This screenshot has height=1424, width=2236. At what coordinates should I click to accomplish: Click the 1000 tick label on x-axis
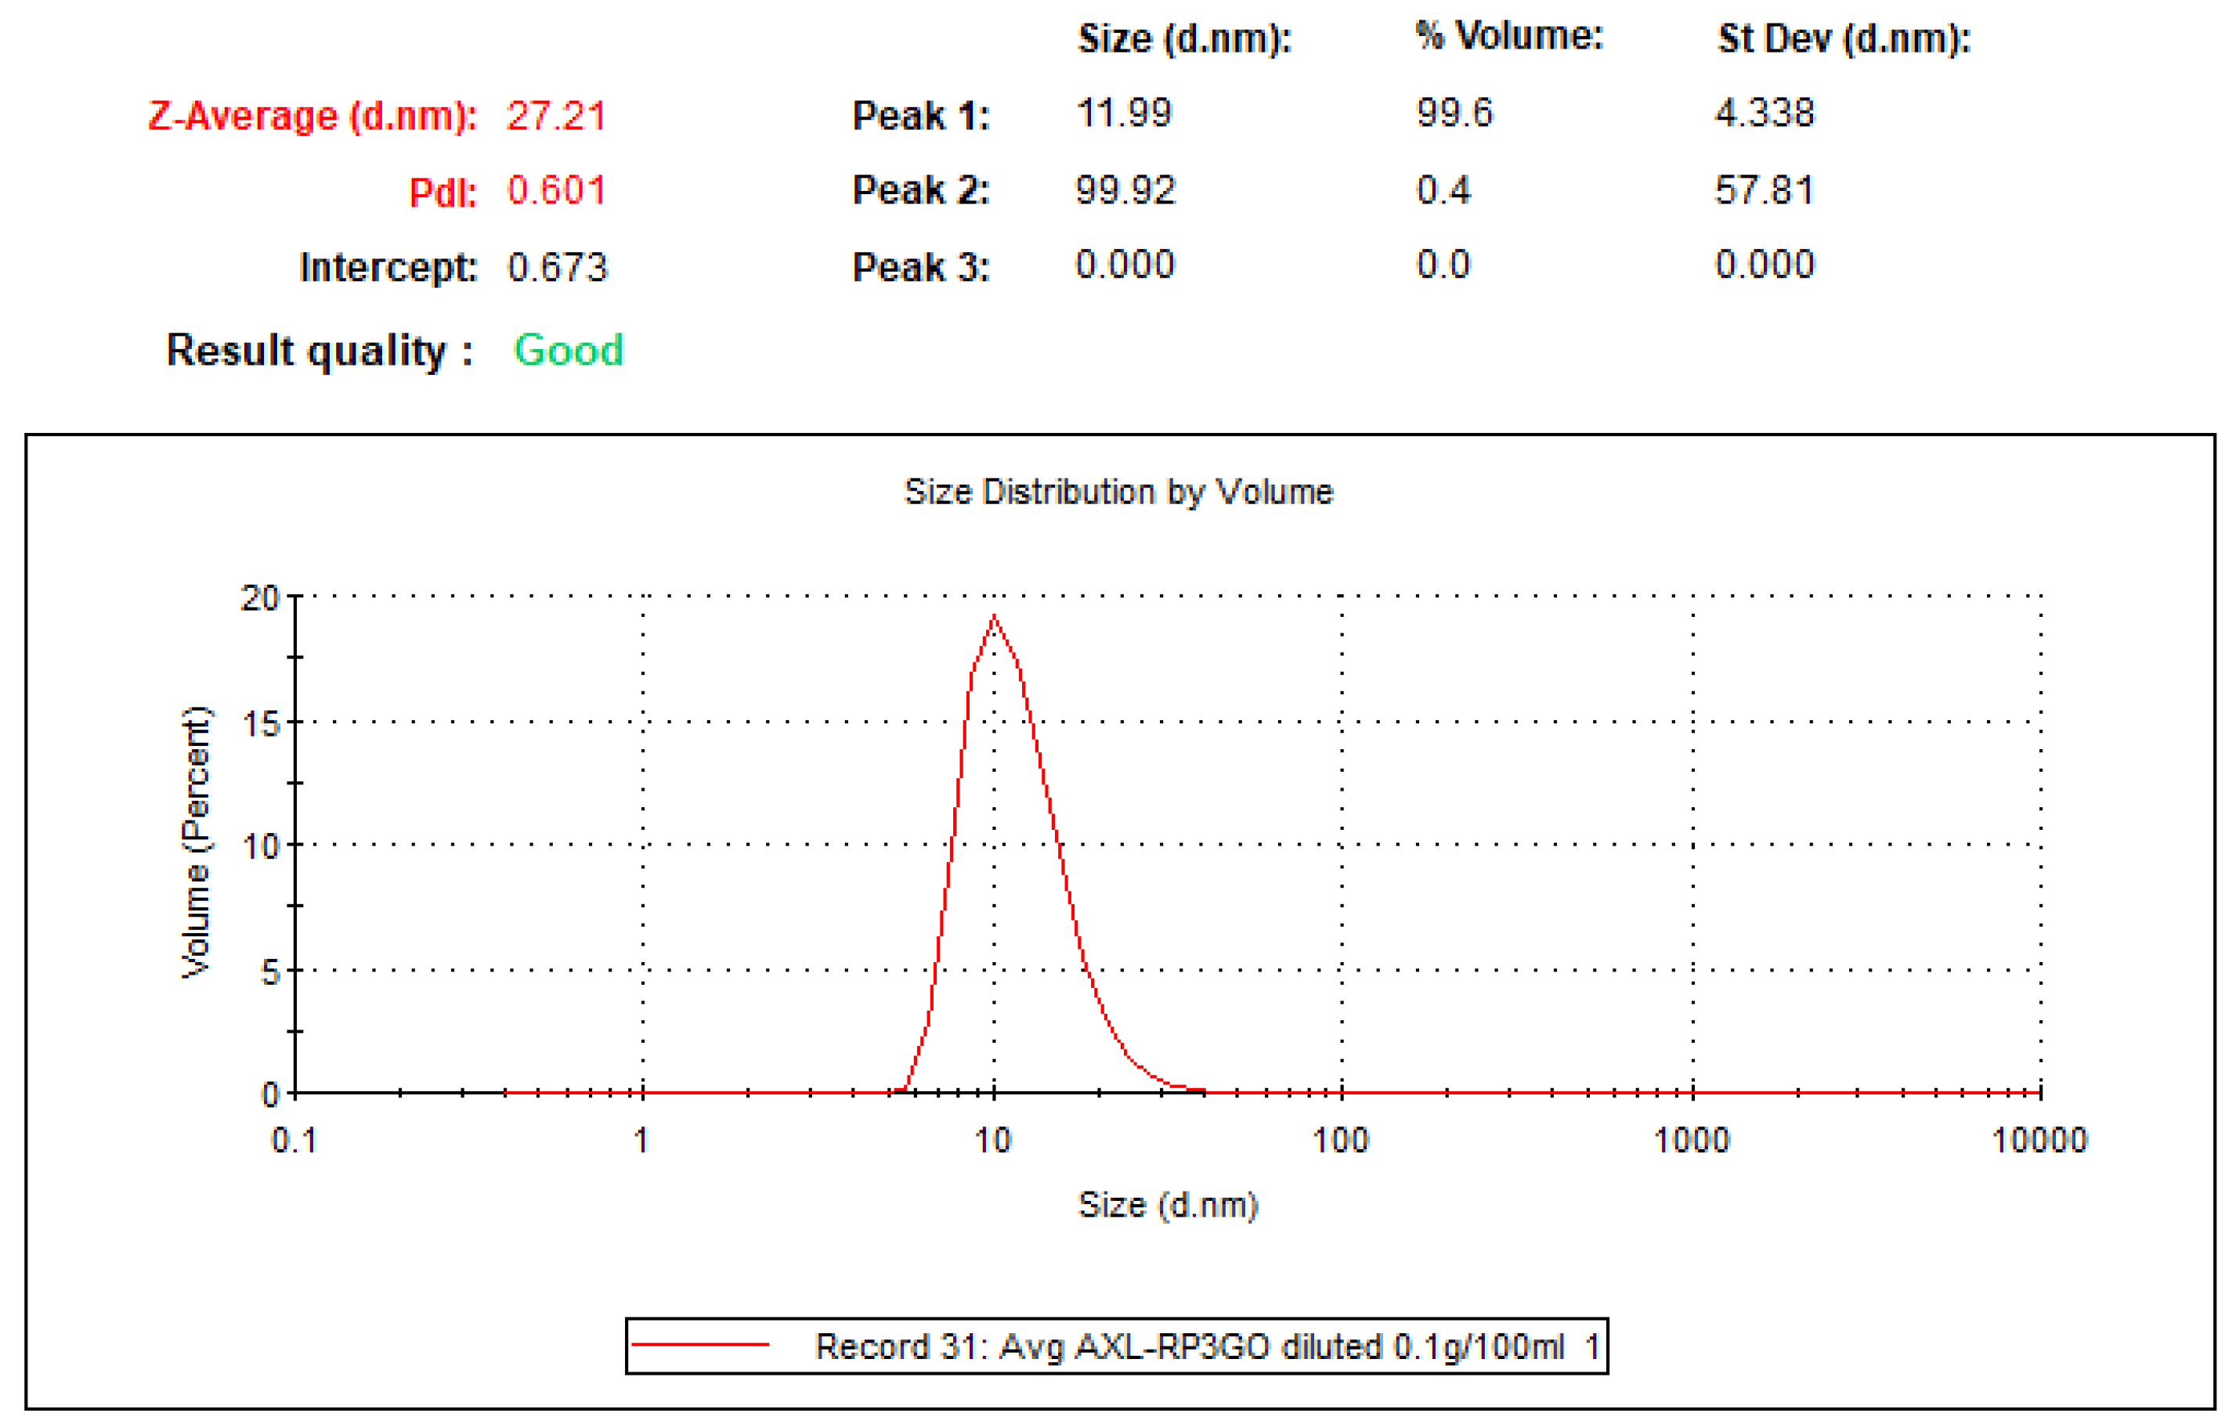tap(1691, 1139)
